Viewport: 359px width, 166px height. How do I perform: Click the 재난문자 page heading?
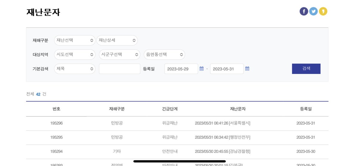(43, 12)
